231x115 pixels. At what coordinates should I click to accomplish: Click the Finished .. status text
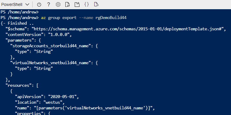[x=21, y=23]
